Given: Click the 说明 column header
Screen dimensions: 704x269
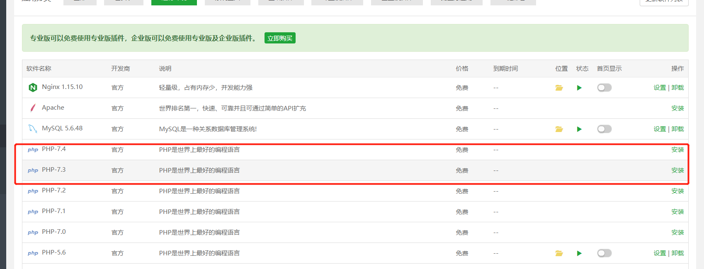Looking at the screenshot, I should tap(165, 69).
